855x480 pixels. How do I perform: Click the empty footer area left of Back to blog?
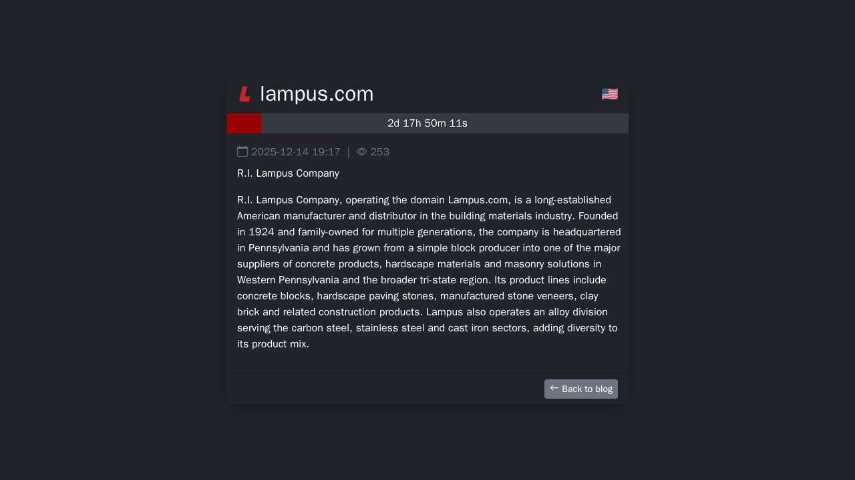click(381, 389)
